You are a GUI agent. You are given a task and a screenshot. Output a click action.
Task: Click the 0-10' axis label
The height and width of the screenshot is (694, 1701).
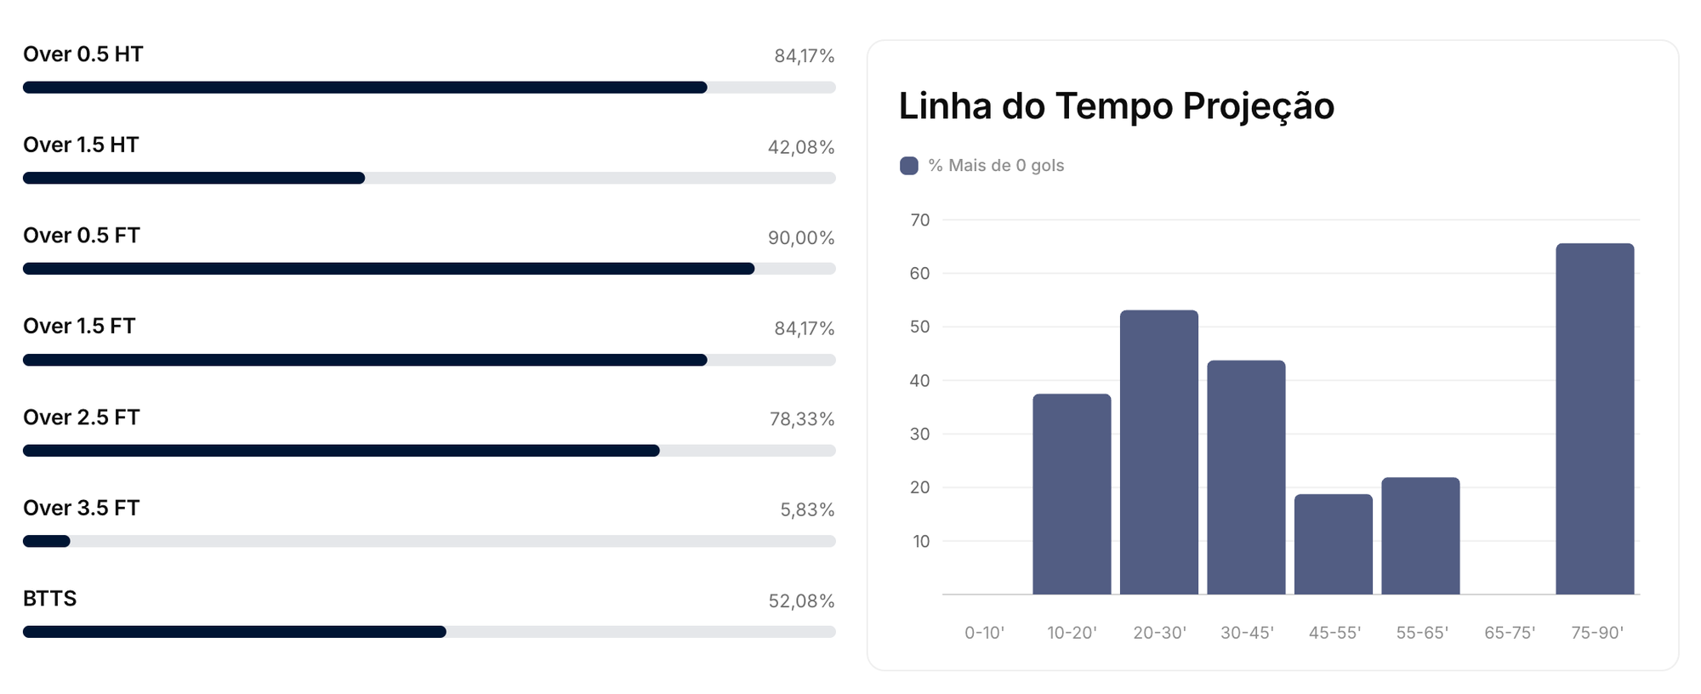click(x=984, y=633)
